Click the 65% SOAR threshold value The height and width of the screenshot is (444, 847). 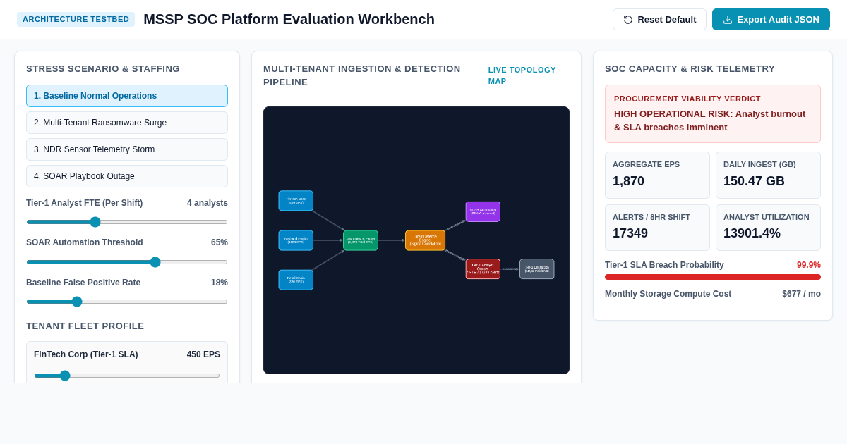pos(220,242)
